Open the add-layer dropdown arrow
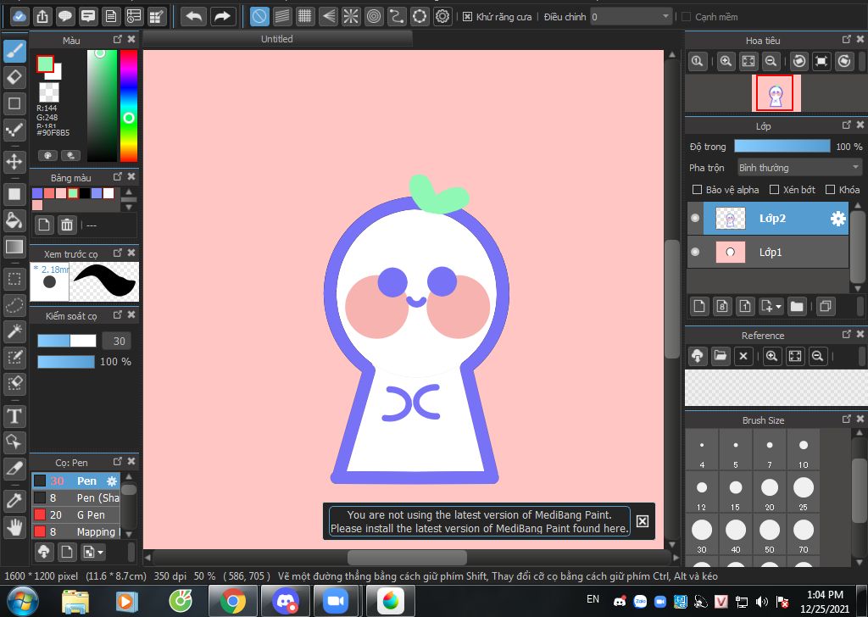This screenshot has height=617, width=868. (779, 307)
